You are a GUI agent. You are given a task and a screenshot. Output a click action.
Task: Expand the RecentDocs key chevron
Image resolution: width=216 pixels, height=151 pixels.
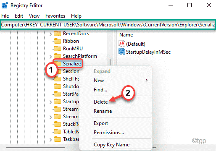[50, 34]
